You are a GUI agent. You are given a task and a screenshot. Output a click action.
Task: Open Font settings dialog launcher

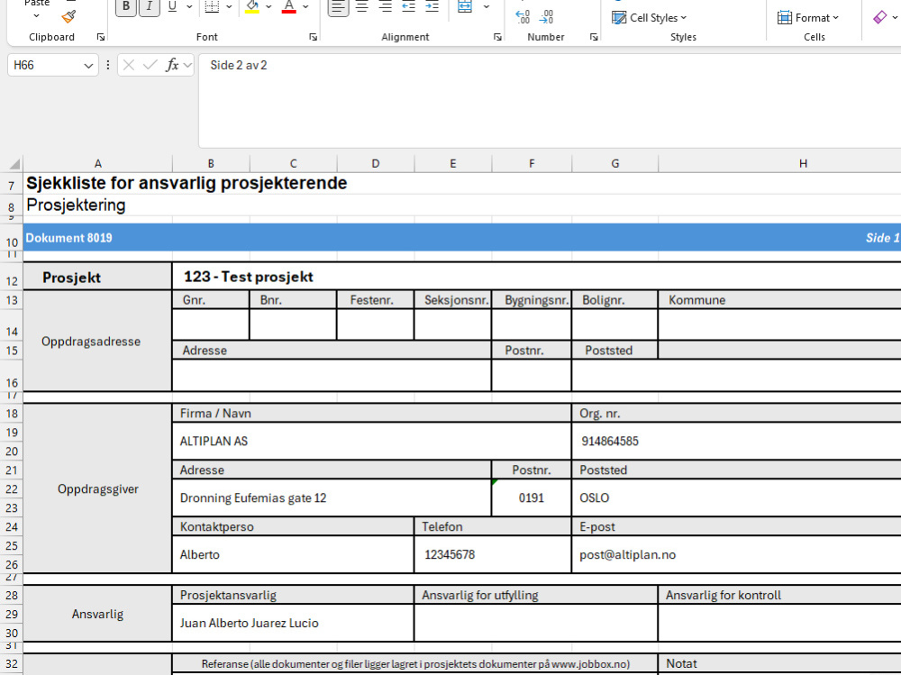(314, 37)
